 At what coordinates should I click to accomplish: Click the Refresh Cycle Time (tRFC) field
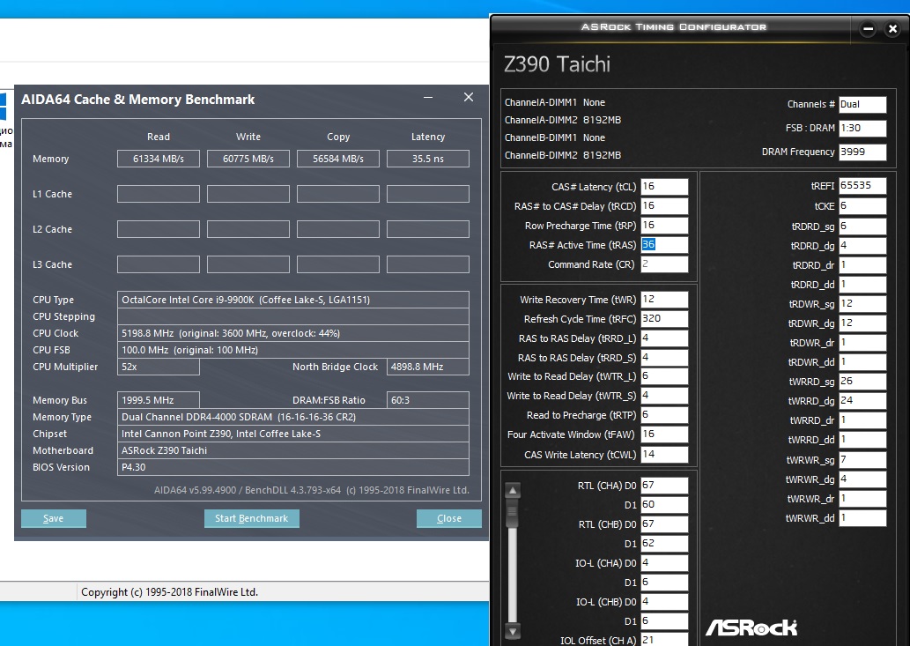coord(664,319)
